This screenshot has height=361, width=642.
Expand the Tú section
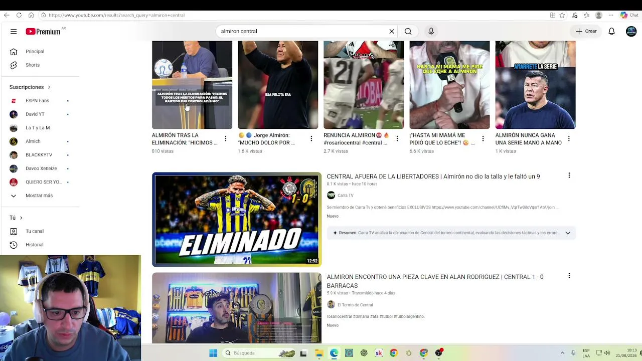tap(16, 218)
